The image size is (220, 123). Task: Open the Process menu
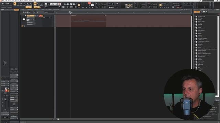click(x=17, y=1)
